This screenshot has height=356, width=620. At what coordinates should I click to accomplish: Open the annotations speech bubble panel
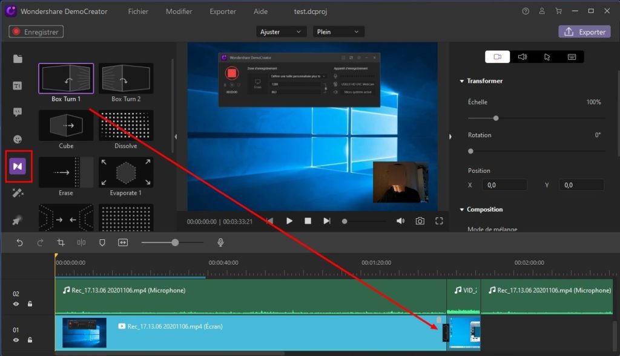18,112
